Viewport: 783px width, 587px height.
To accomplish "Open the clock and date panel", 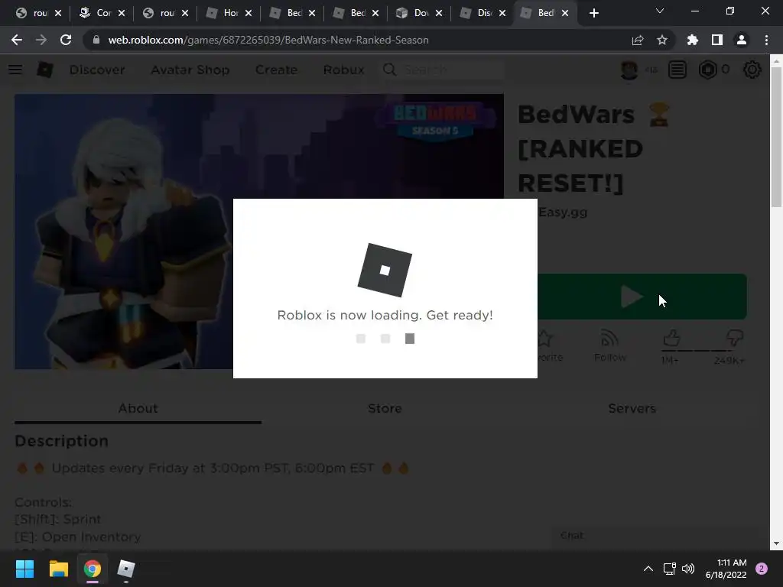I will coord(726,569).
